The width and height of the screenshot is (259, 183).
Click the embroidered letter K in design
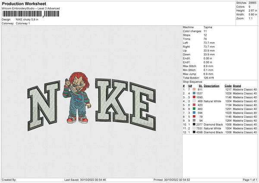point(112,101)
